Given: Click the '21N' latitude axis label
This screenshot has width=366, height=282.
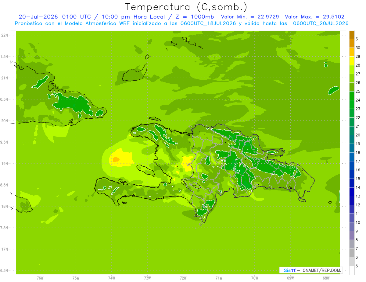Looking at the screenshot, I should [5, 78].
